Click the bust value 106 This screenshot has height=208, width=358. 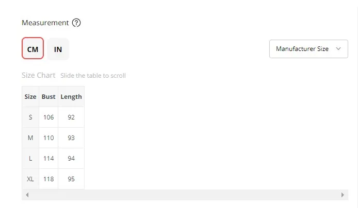coord(48,117)
